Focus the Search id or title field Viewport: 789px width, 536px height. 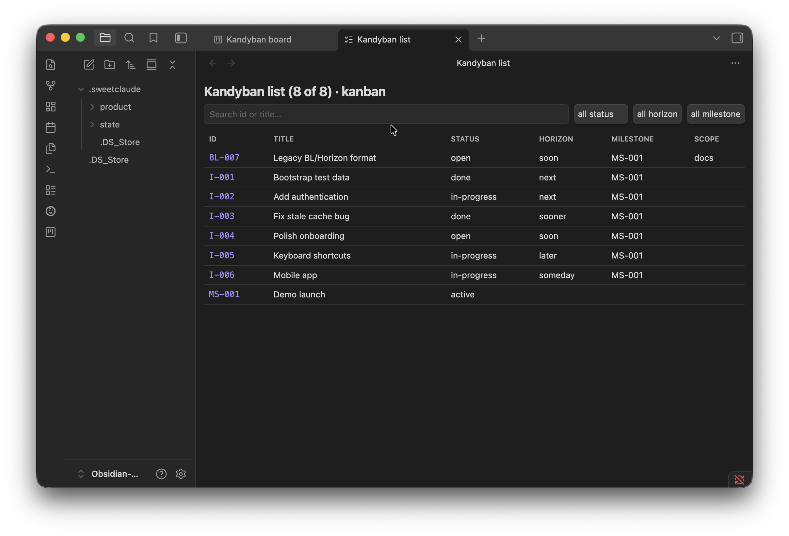coord(386,114)
